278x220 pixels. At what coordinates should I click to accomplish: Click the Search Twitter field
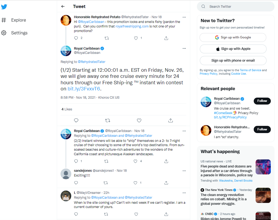point(236,7)
